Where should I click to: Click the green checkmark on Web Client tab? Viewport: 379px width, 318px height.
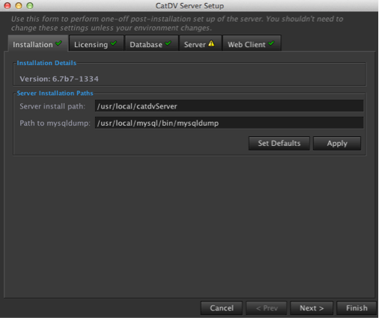pos(271,43)
